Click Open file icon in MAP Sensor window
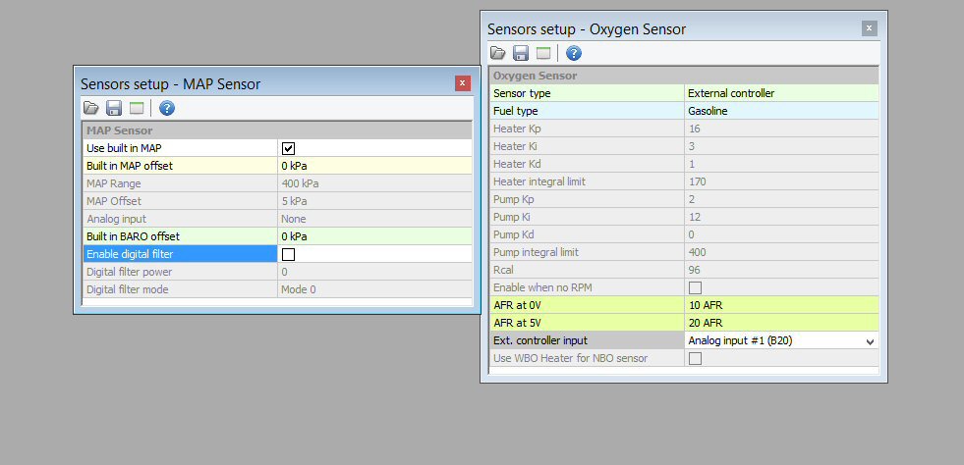The height and width of the screenshot is (465, 964). pos(91,108)
